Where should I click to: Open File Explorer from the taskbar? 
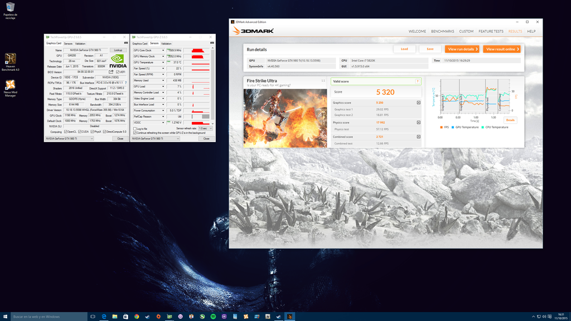coord(115,317)
